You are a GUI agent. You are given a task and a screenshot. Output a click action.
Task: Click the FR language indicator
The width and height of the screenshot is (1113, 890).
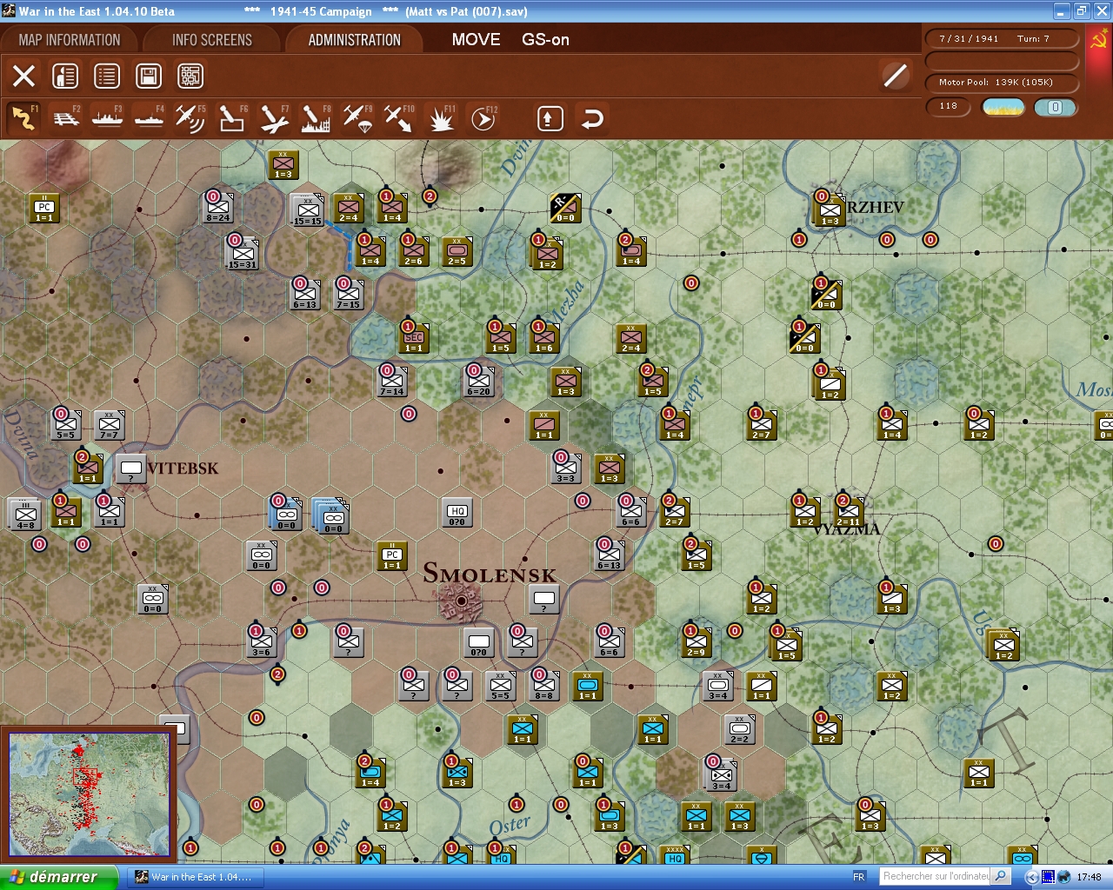pyautogui.click(x=859, y=877)
